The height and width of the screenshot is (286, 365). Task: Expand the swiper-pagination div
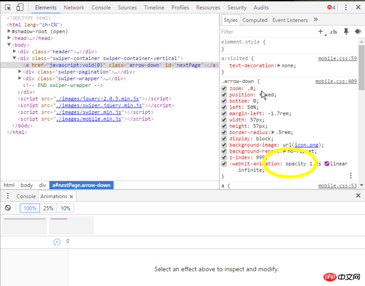click(20, 71)
